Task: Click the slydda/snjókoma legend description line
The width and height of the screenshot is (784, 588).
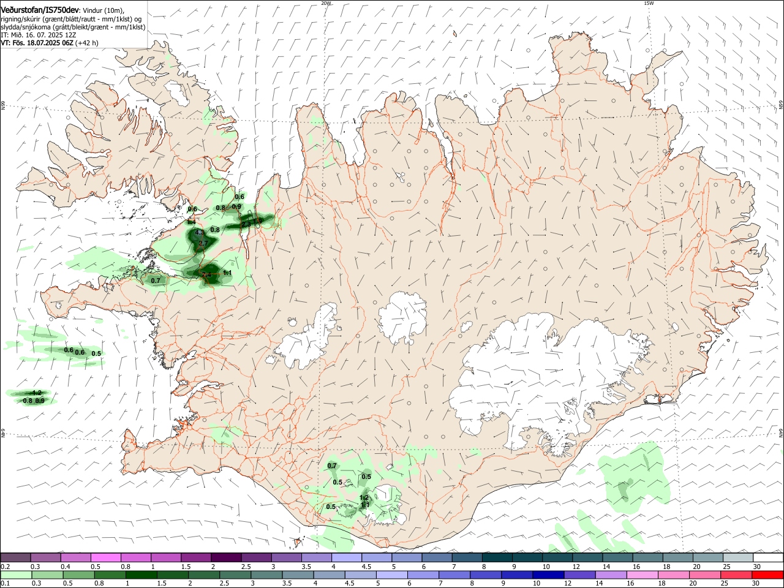Action: 73,27
